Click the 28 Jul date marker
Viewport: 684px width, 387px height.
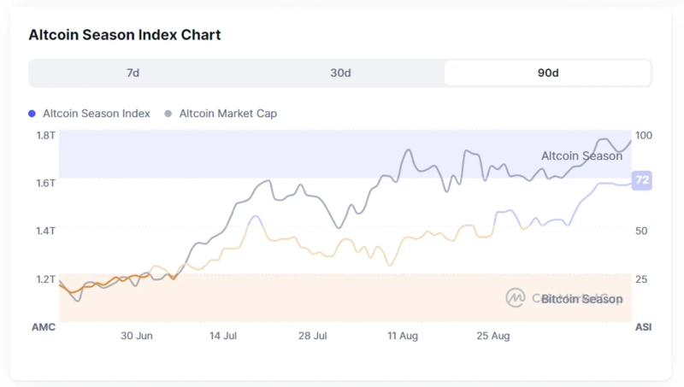pyautogui.click(x=313, y=336)
